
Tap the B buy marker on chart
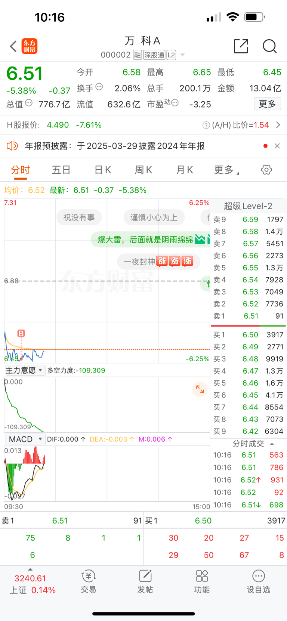[x=21, y=333]
